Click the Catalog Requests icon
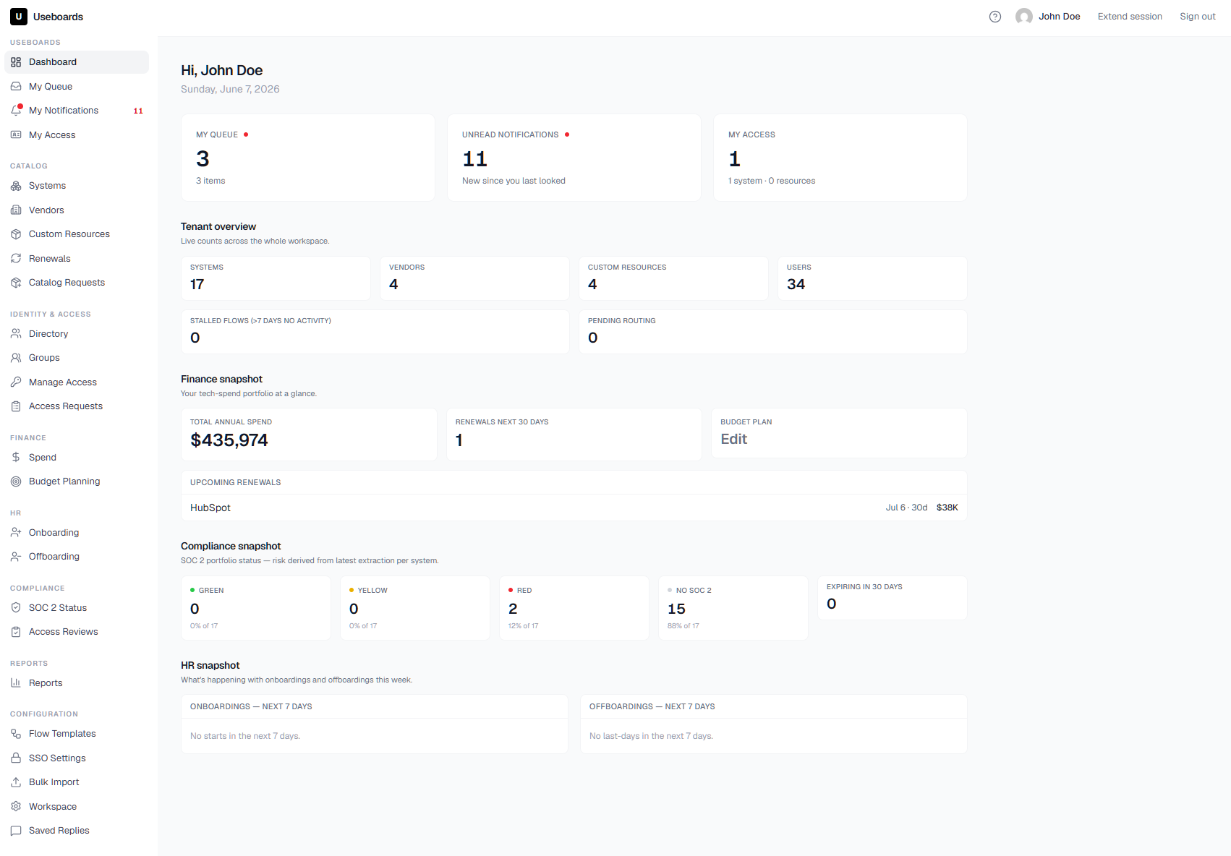Image resolution: width=1231 pixels, height=856 pixels. (x=16, y=283)
